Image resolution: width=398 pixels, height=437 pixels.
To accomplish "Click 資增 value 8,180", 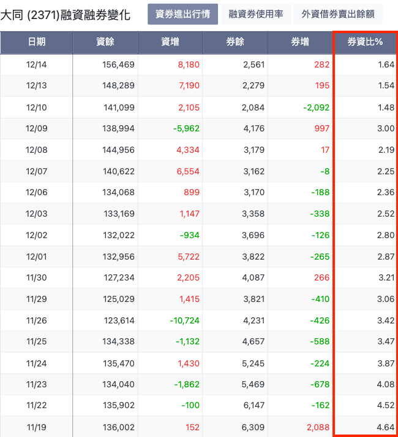I will [x=189, y=64].
